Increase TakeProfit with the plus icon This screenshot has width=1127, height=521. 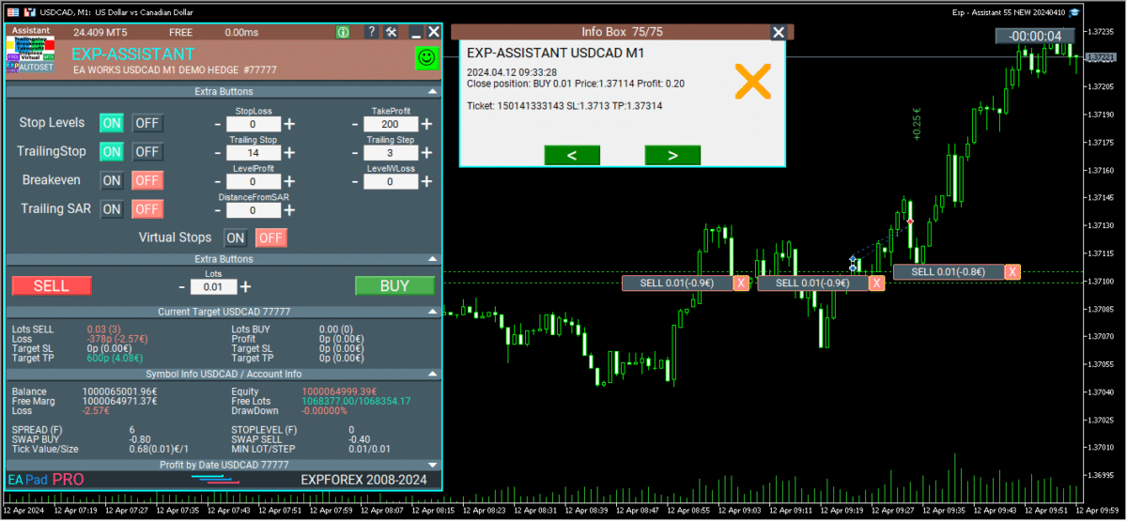tap(426, 124)
